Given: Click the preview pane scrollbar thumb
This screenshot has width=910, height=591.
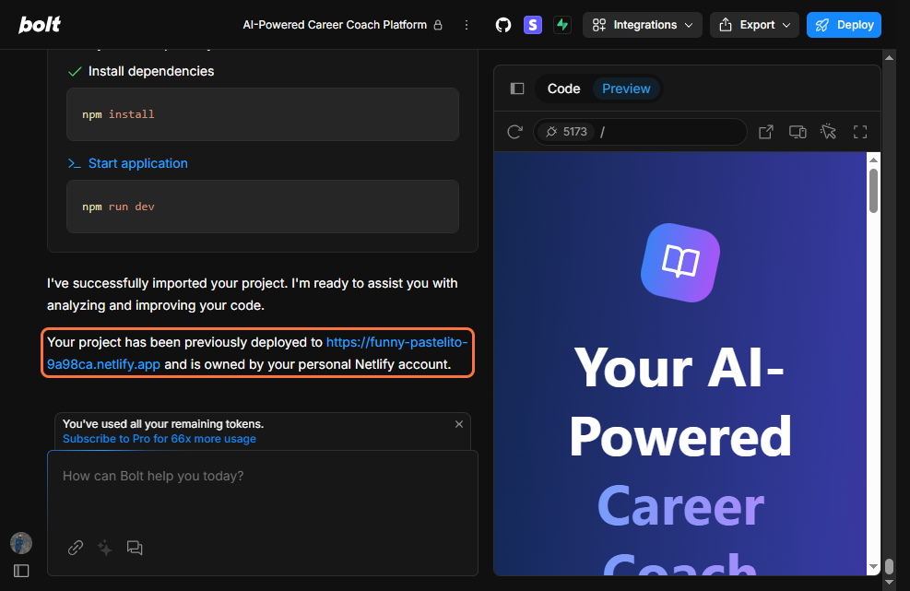Looking at the screenshot, I should click(873, 191).
